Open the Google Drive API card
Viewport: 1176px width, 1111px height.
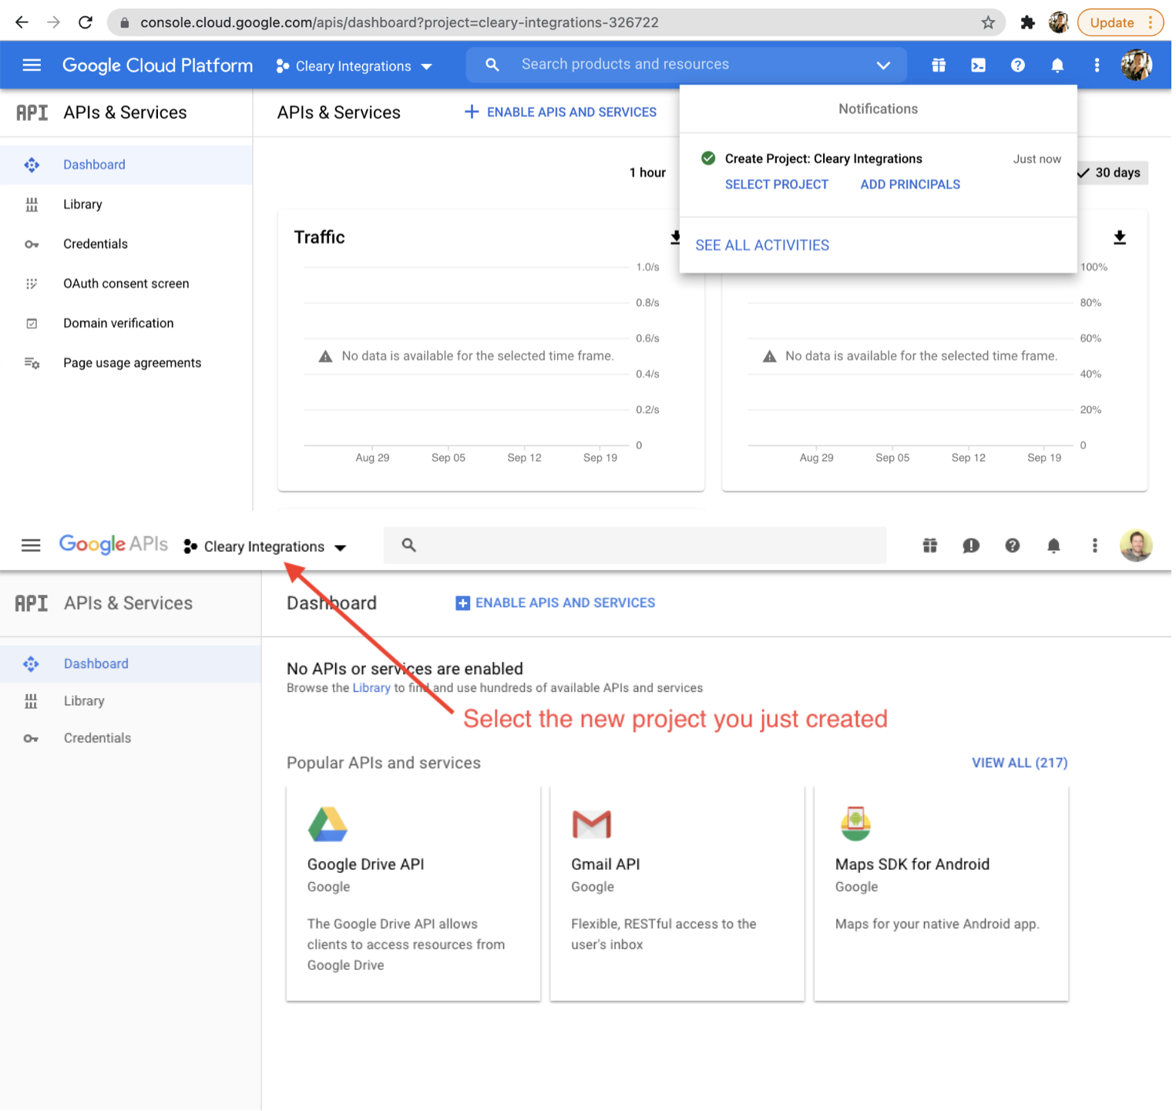tap(413, 894)
